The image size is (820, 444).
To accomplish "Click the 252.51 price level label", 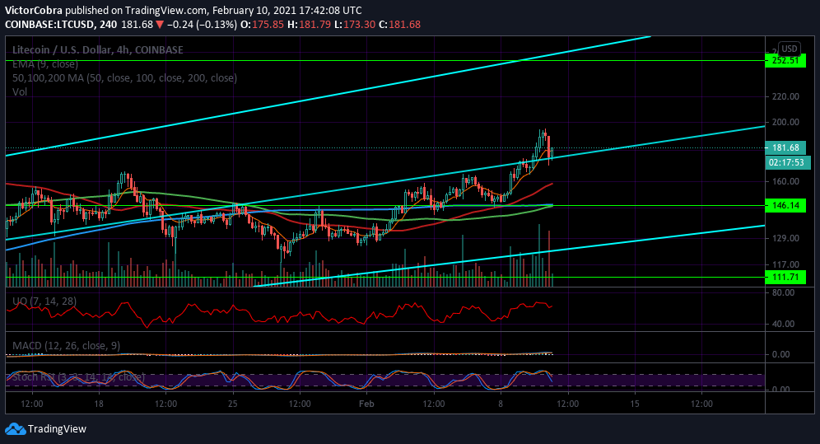I will (785, 60).
